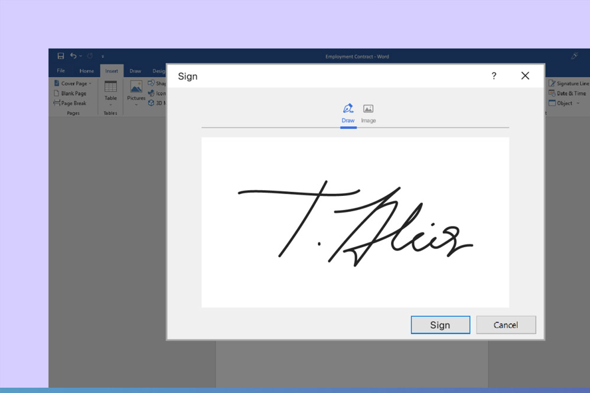Expand the Cover Page dropdown

point(90,84)
